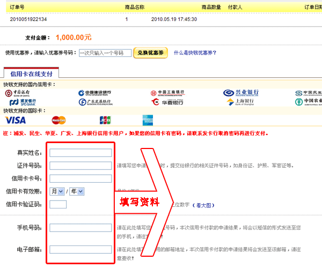Select the Huaxia Bank (华夏银行) logo
The image size is (322, 268).
point(168,101)
